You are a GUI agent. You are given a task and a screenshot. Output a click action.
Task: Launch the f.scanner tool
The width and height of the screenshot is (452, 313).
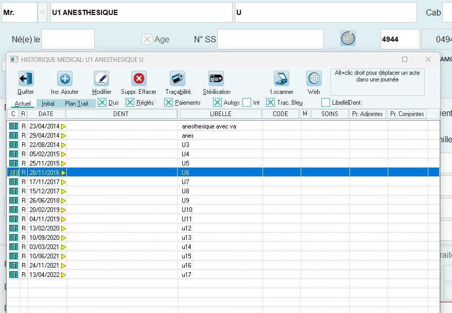pyautogui.click(x=282, y=79)
